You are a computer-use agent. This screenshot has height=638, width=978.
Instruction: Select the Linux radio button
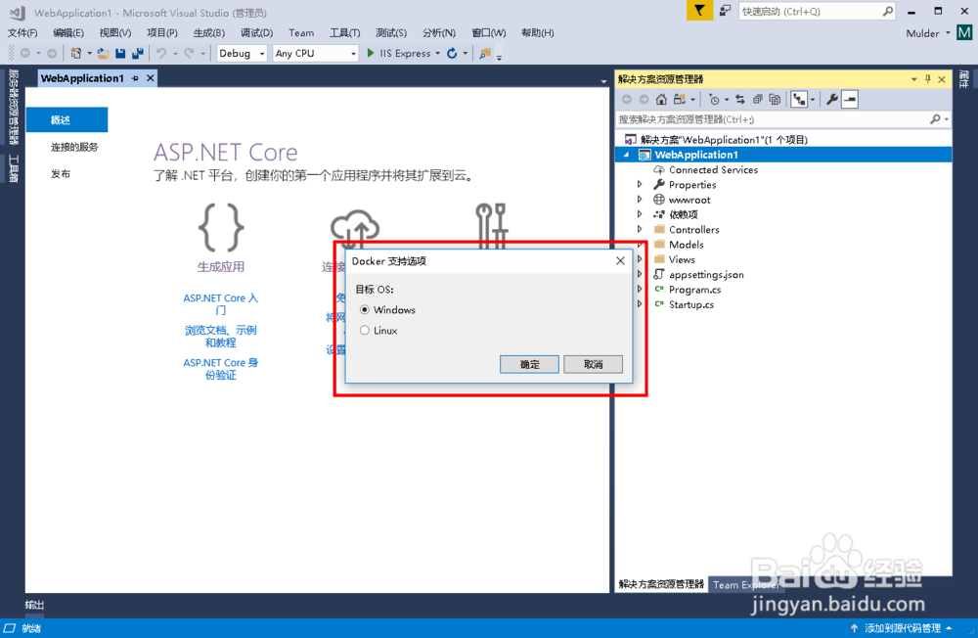(364, 329)
